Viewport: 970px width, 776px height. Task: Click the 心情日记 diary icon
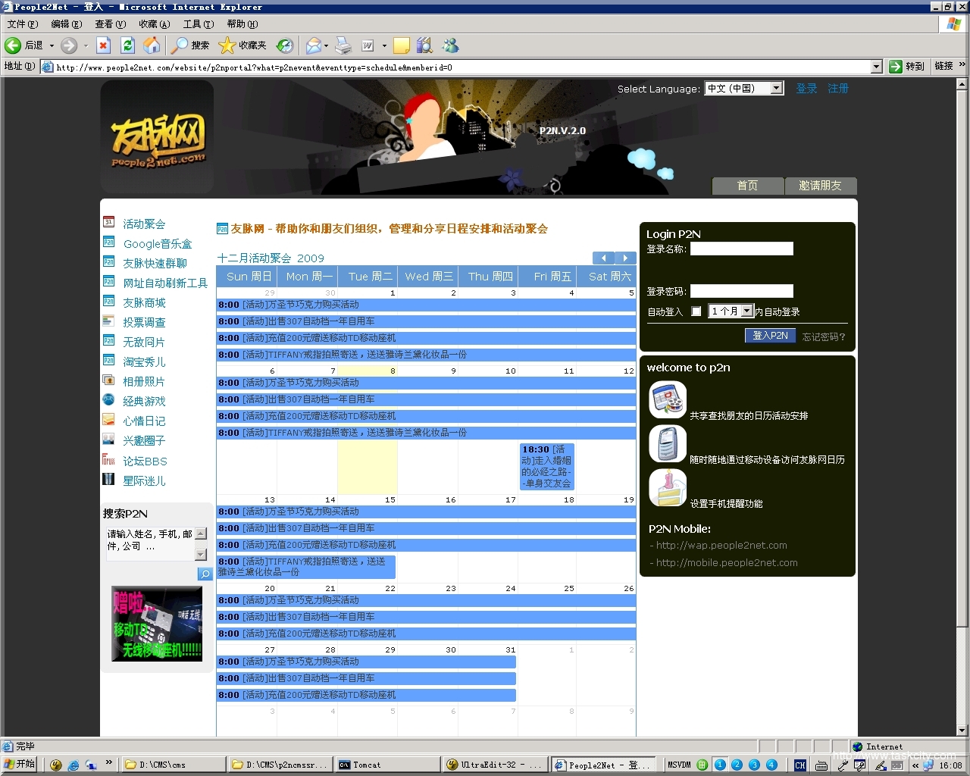click(108, 420)
